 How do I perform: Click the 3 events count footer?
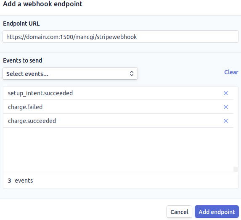(121, 181)
